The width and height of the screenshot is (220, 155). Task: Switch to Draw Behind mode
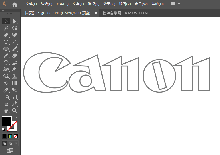pyautogui.click(x=10, y=143)
